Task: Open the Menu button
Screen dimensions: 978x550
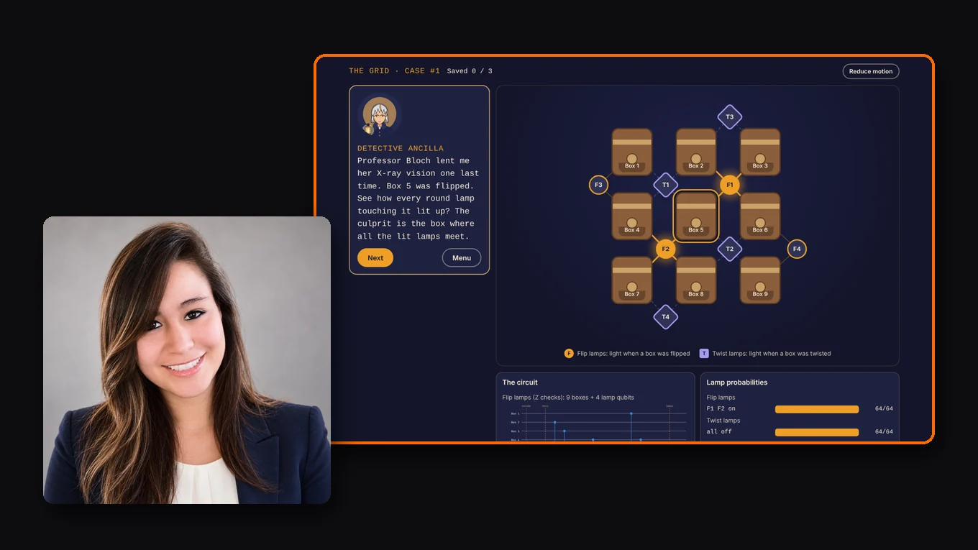Action: pos(462,257)
